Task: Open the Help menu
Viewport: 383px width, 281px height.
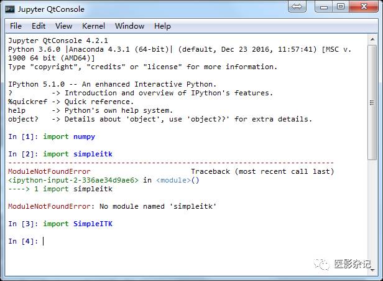Action: click(162, 26)
